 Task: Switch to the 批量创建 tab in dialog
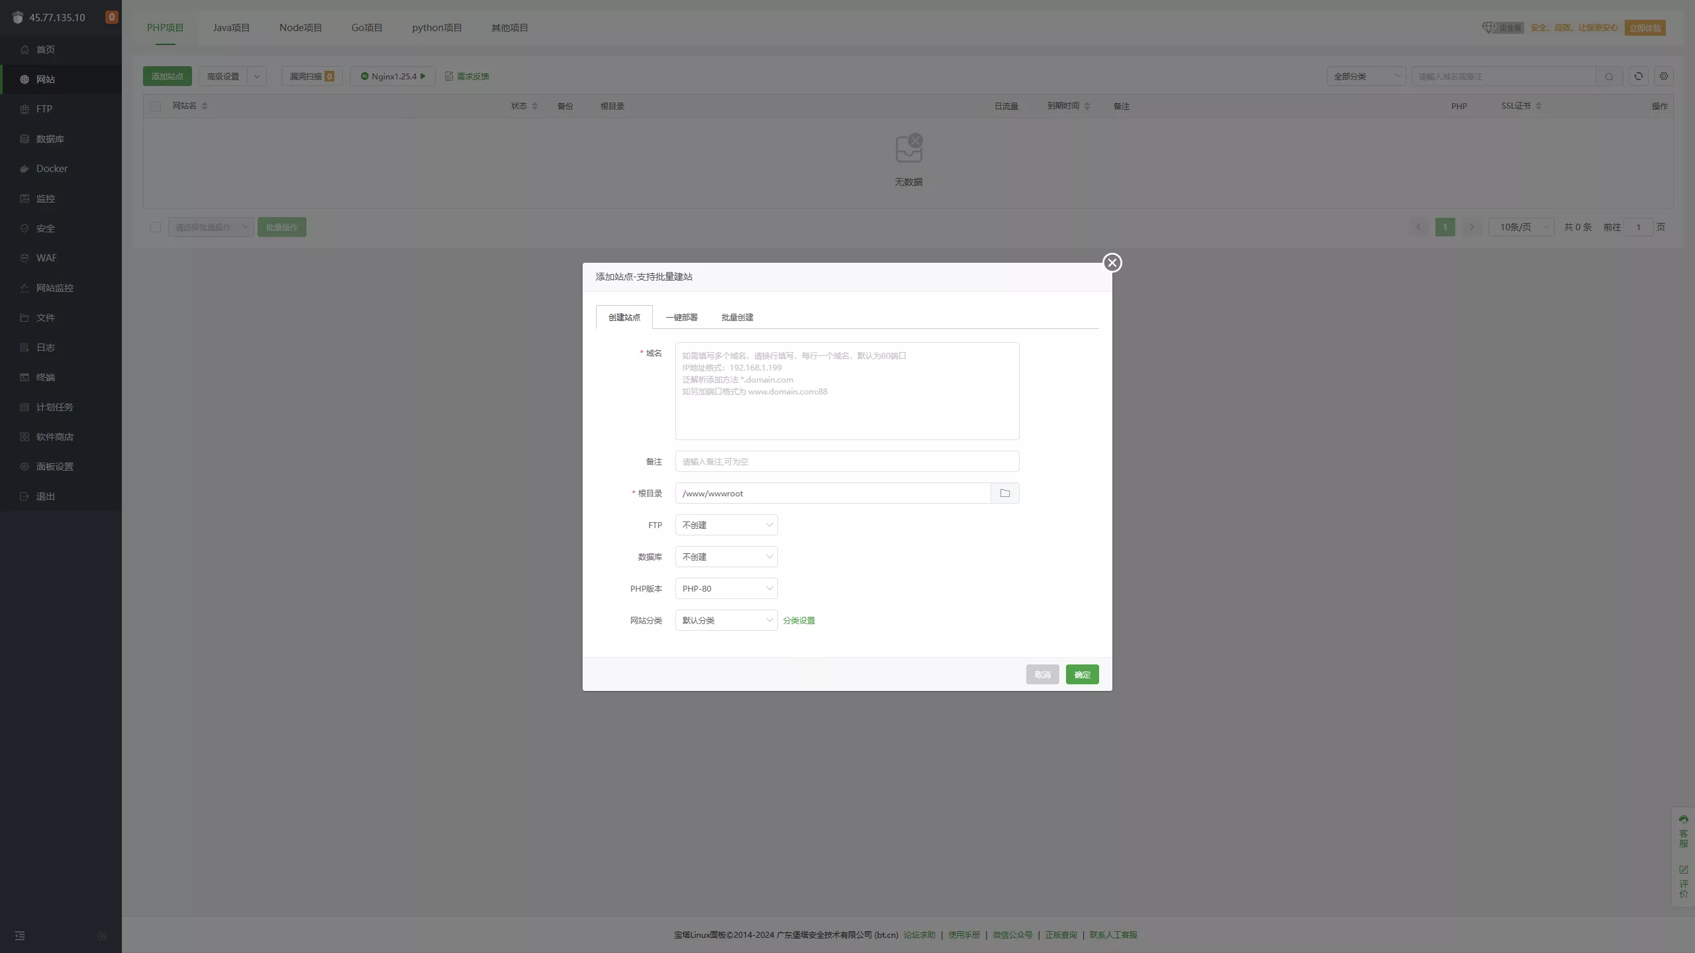pyautogui.click(x=736, y=317)
